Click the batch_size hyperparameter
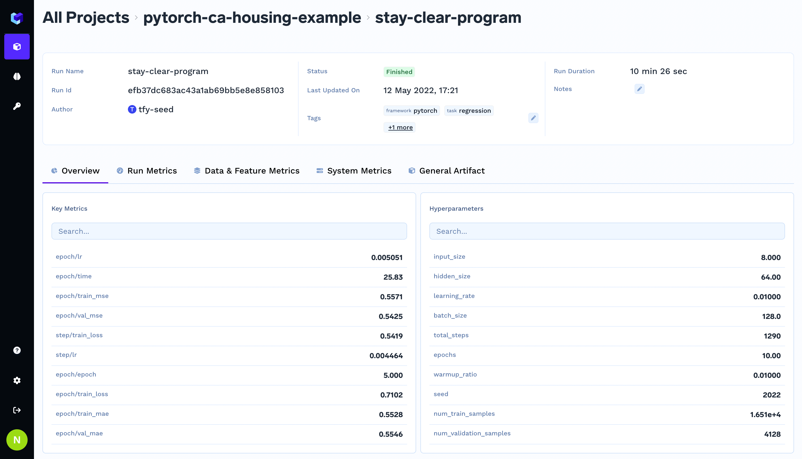Viewport: 802px width, 459px height. click(607, 316)
